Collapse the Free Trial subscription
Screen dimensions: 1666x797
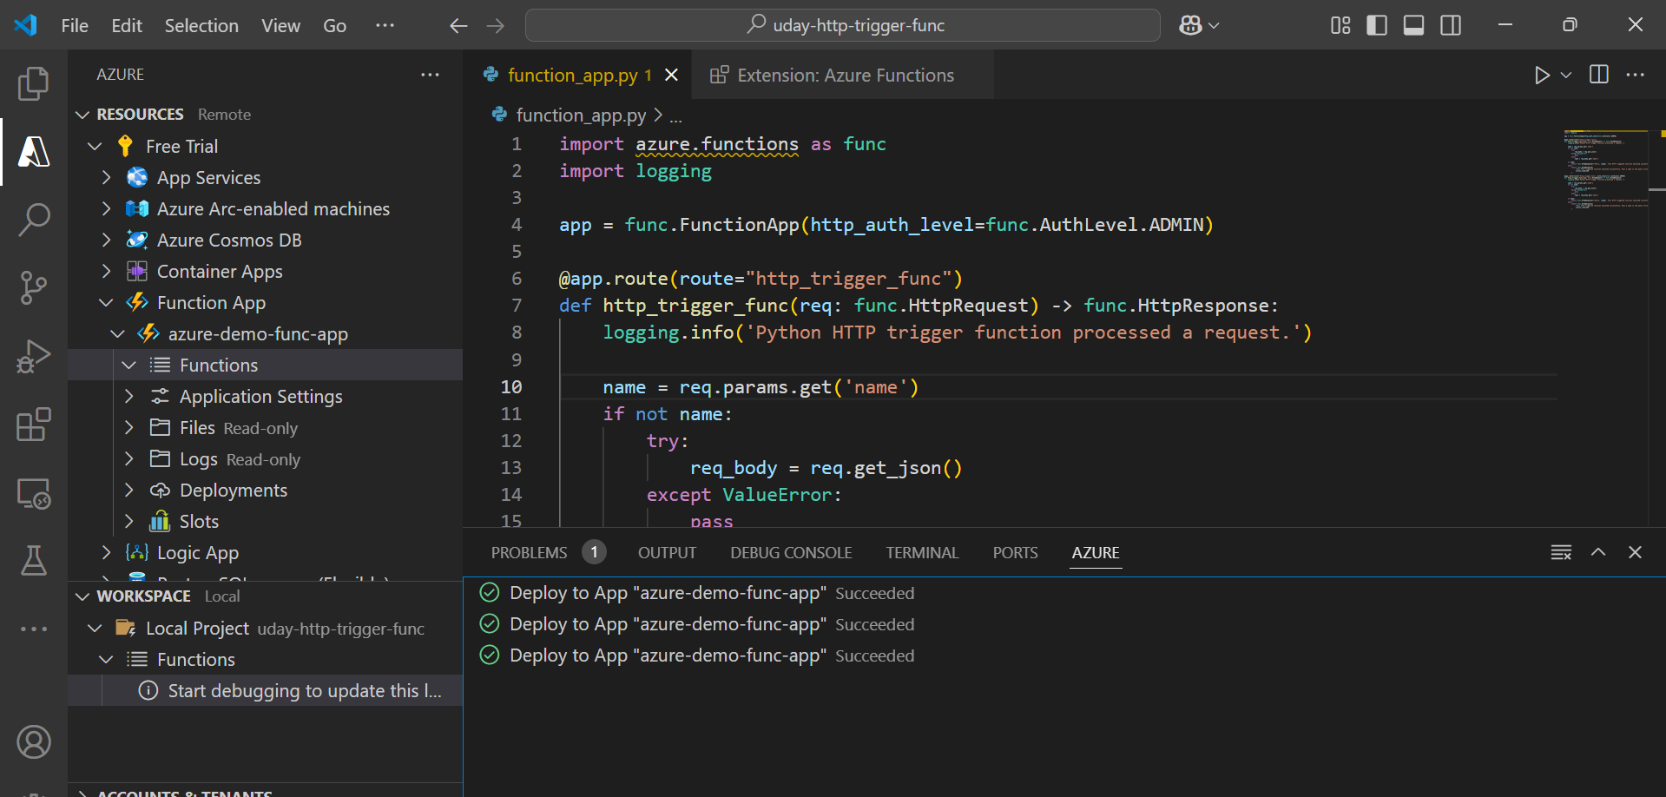(95, 147)
